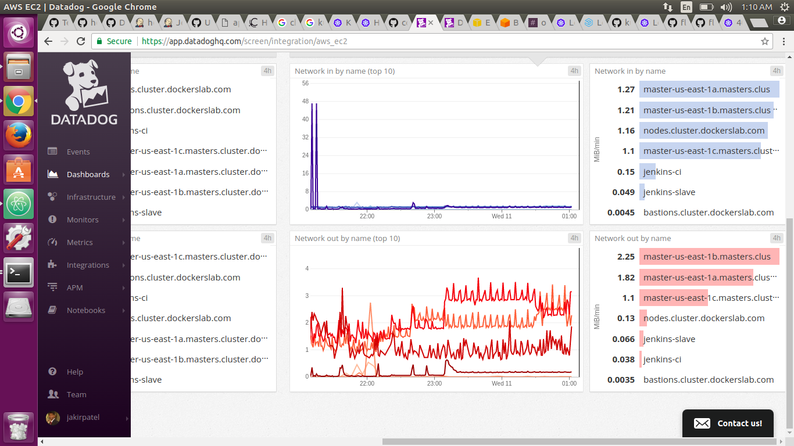
Task: Open the APM icon in sidebar
Action: tap(52, 287)
